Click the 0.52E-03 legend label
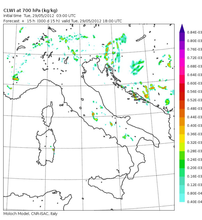202x220 pixels. point(195,100)
